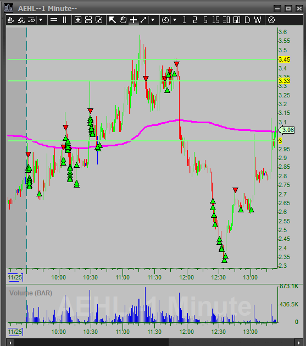The image size is (306, 346).
Task: Click the chart window icon beside the AEHL title
Action: [x=8, y=8]
